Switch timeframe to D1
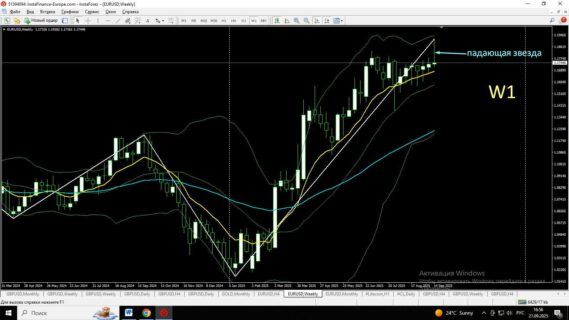 pyautogui.click(x=244, y=21)
